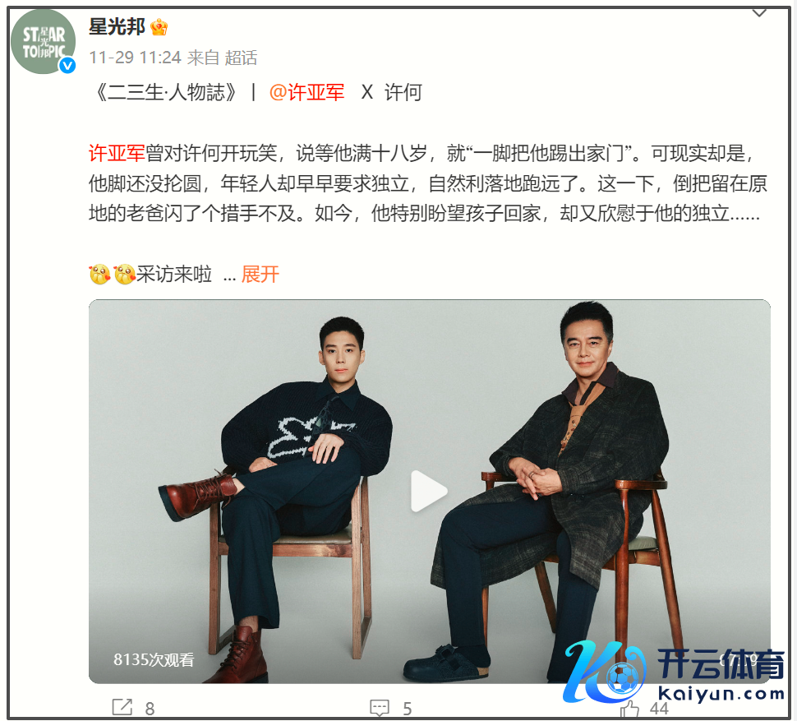The image size is (797, 721).
Task: Click the 超话 source link
Action: [241, 58]
